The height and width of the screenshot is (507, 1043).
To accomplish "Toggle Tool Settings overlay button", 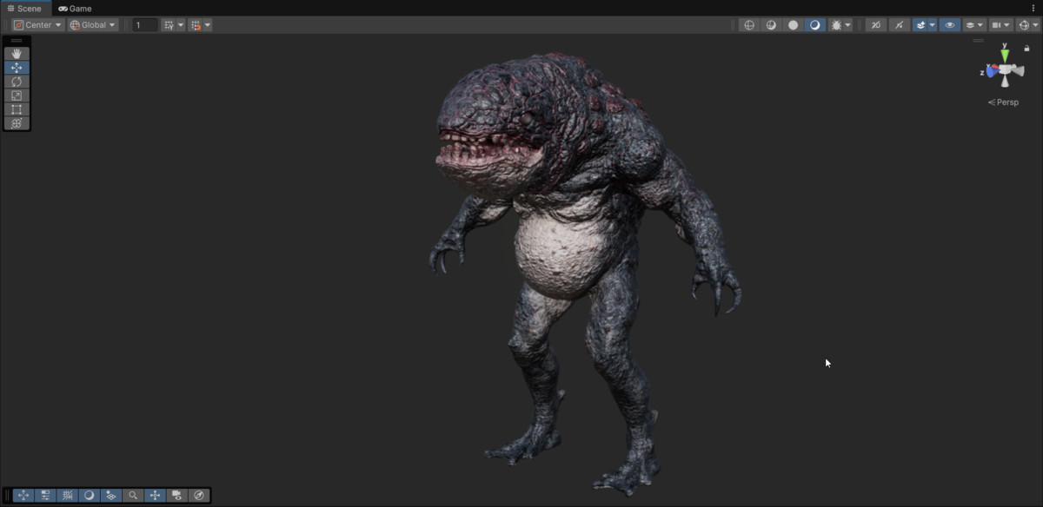I will (45, 496).
